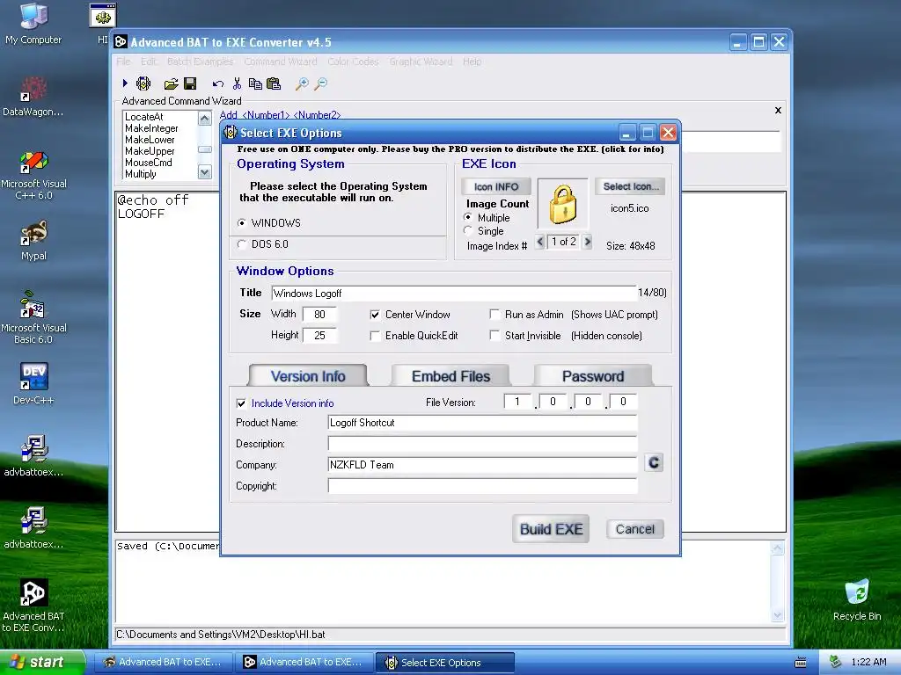Toggle the Center Window checkbox
901x675 pixels.
tap(375, 315)
